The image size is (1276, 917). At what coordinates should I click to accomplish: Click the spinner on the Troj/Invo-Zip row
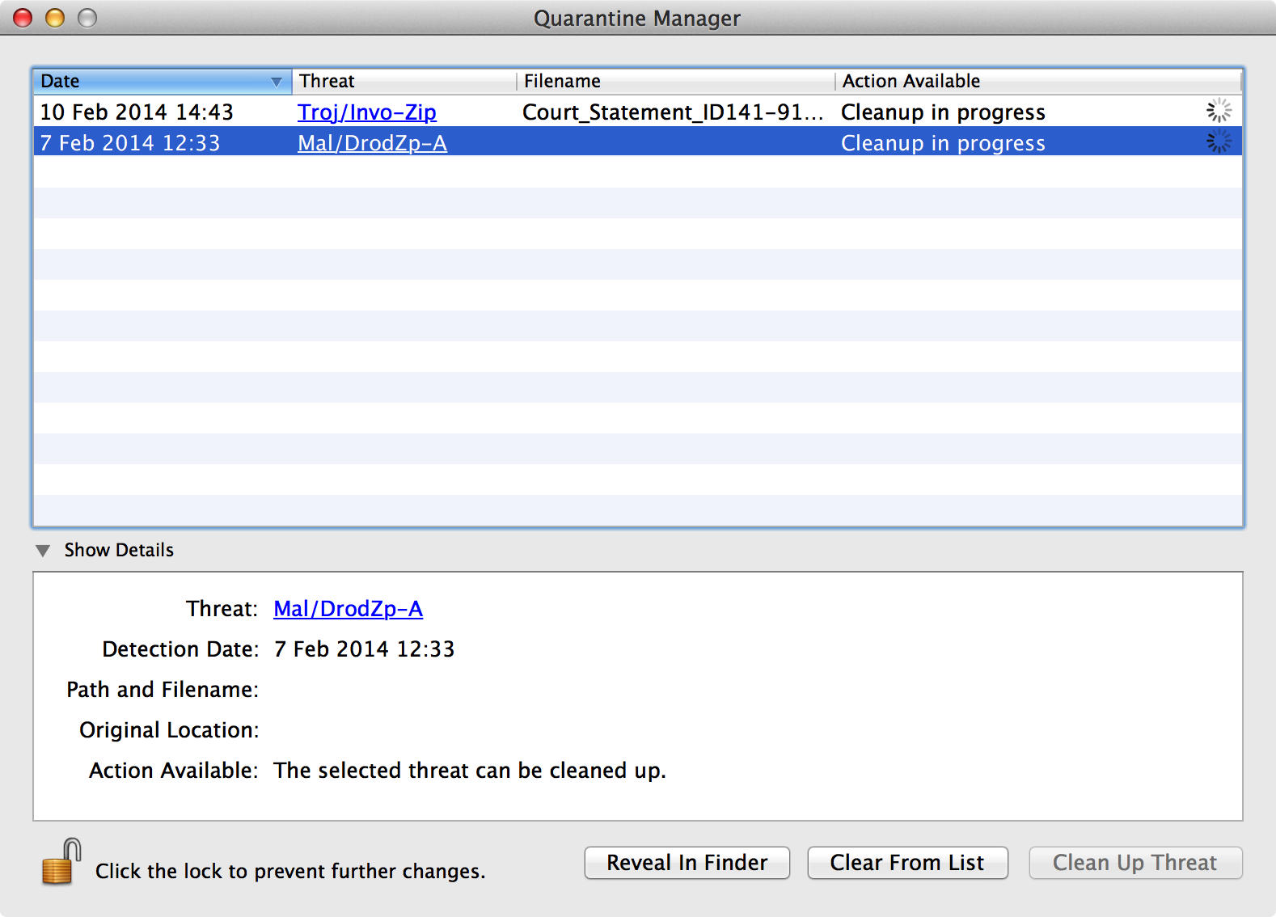pyautogui.click(x=1219, y=111)
